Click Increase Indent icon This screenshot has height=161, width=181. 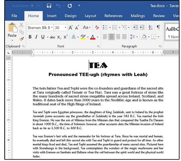click(142, 27)
